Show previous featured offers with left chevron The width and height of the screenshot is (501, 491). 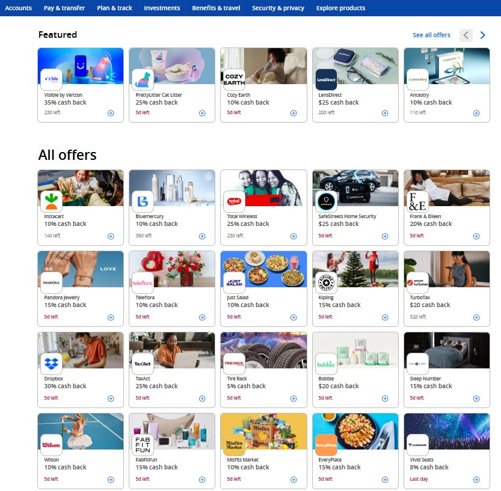pyautogui.click(x=466, y=35)
